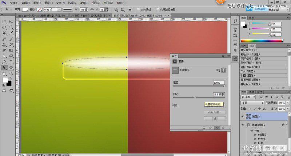Viewport: 291px width, 156px height.
Task: Select the Zoom magnifier tool
Action: (11, 74)
